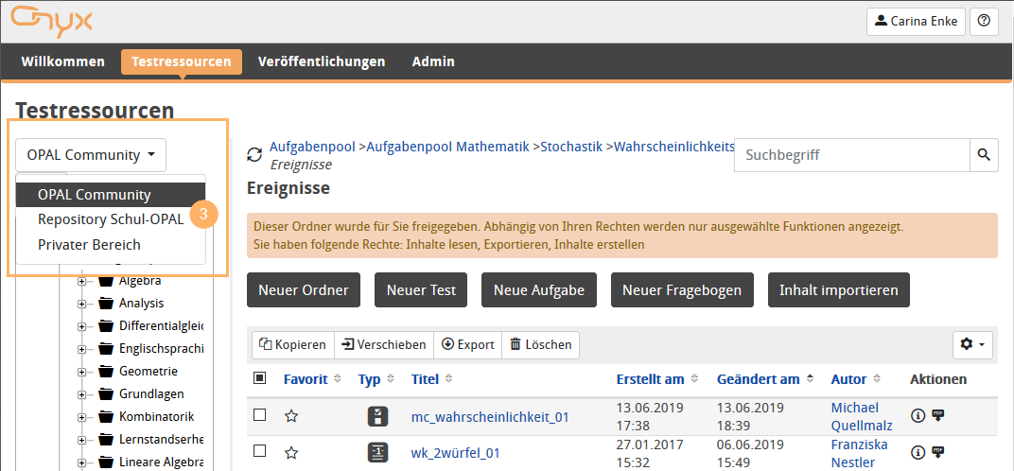The width and height of the screenshot is (1014, 471).
Task: Expand the Grundlagen tree node
Action: 81,394
